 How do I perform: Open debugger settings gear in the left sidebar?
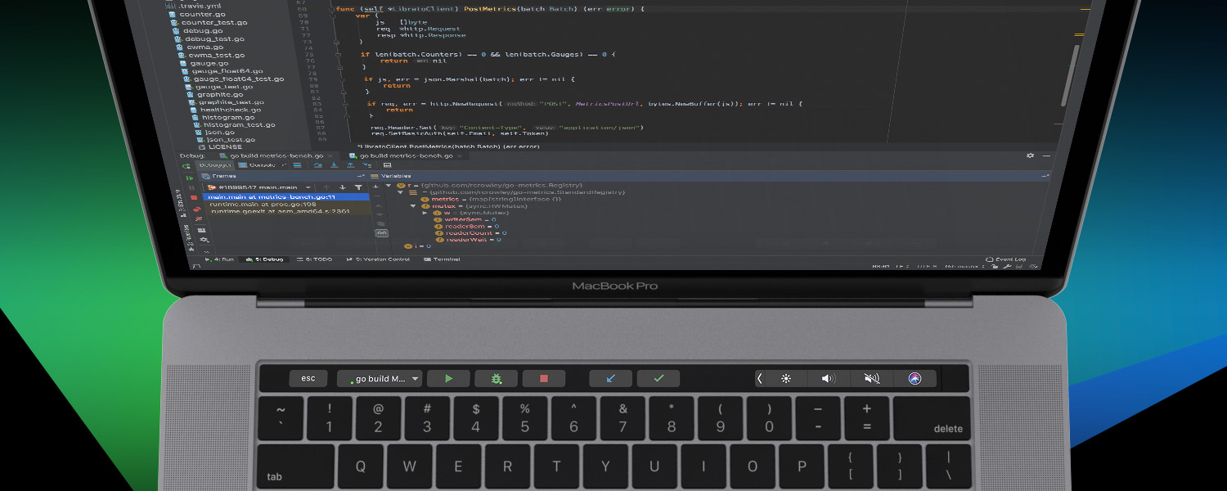[x=204, y=240]
